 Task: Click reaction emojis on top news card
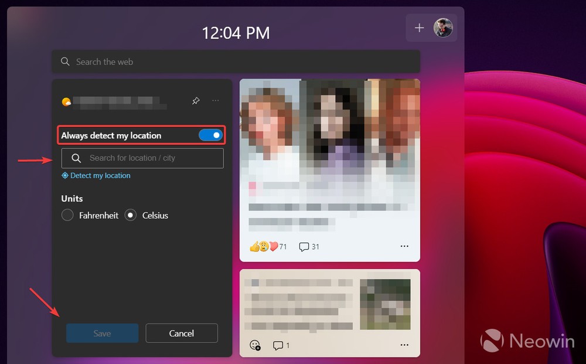tap(264, 246)
